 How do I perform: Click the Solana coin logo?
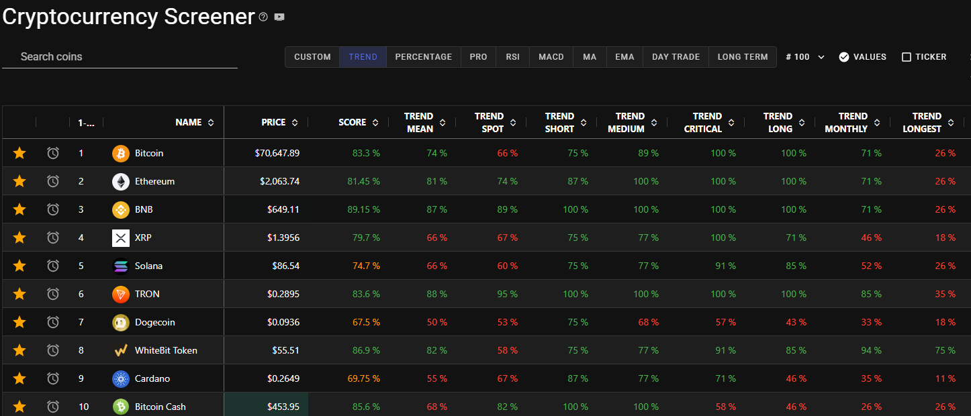point(120,266)
